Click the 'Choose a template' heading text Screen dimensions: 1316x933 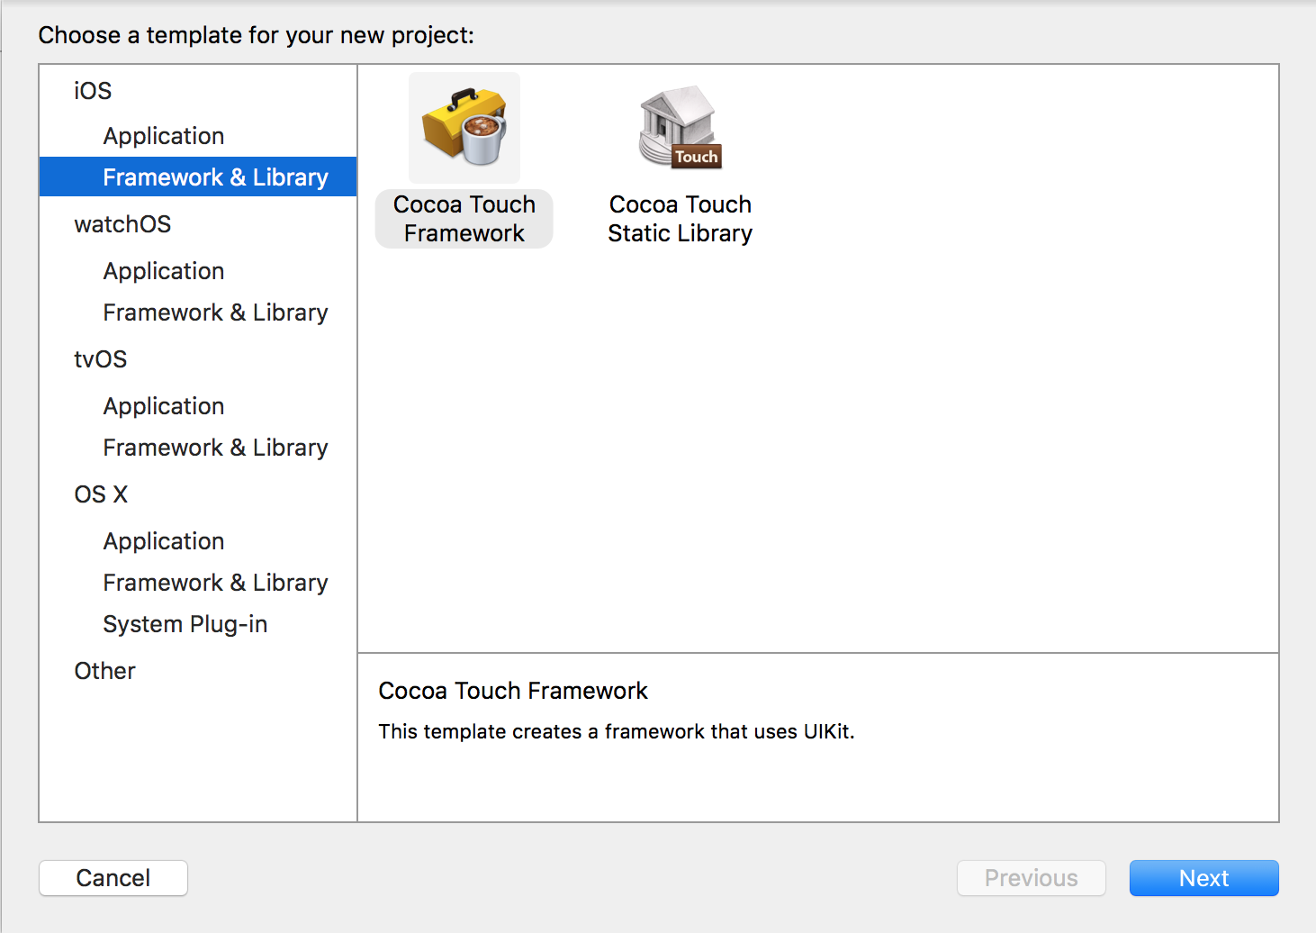pos(256,35)
